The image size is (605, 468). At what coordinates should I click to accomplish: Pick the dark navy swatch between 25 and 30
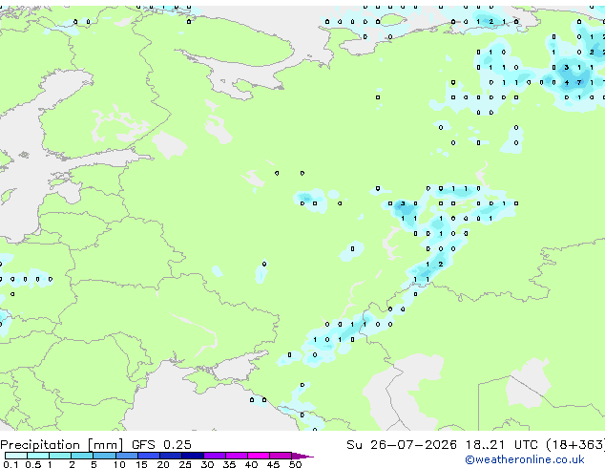pyautogui.click(x=193, y=456)
